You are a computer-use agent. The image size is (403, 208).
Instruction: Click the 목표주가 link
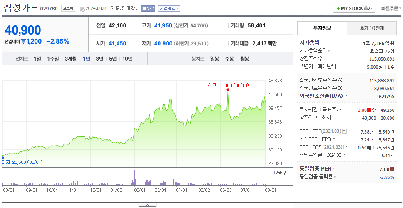tap(331, 110)
